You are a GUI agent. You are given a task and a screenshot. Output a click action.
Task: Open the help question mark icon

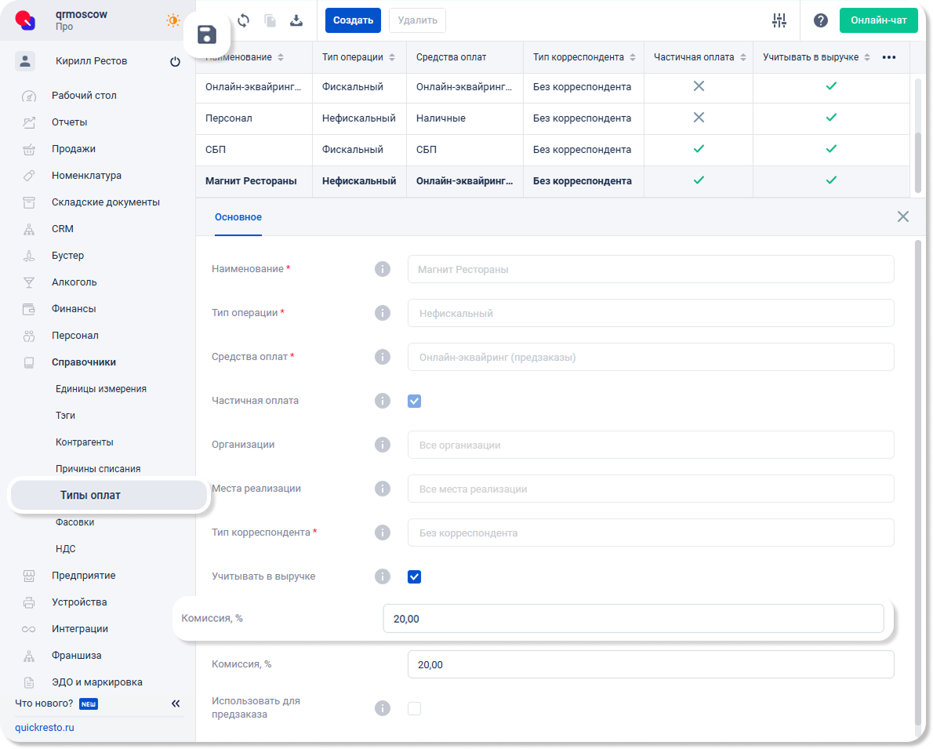(x=821, y=20)
